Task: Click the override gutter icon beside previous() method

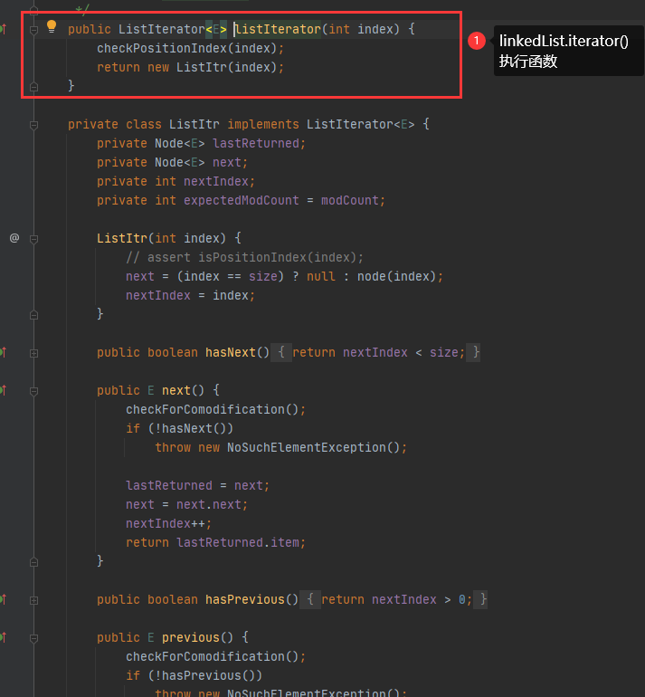Action: [4, 638]
